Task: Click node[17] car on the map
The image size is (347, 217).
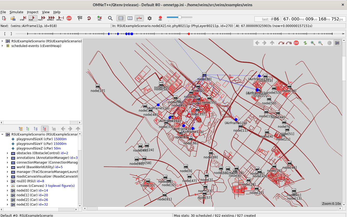Action: [x=98, y=86]
